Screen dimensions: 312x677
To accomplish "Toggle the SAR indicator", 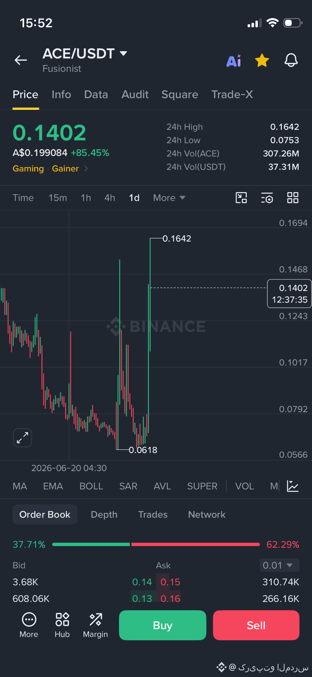I will [128, 486].
